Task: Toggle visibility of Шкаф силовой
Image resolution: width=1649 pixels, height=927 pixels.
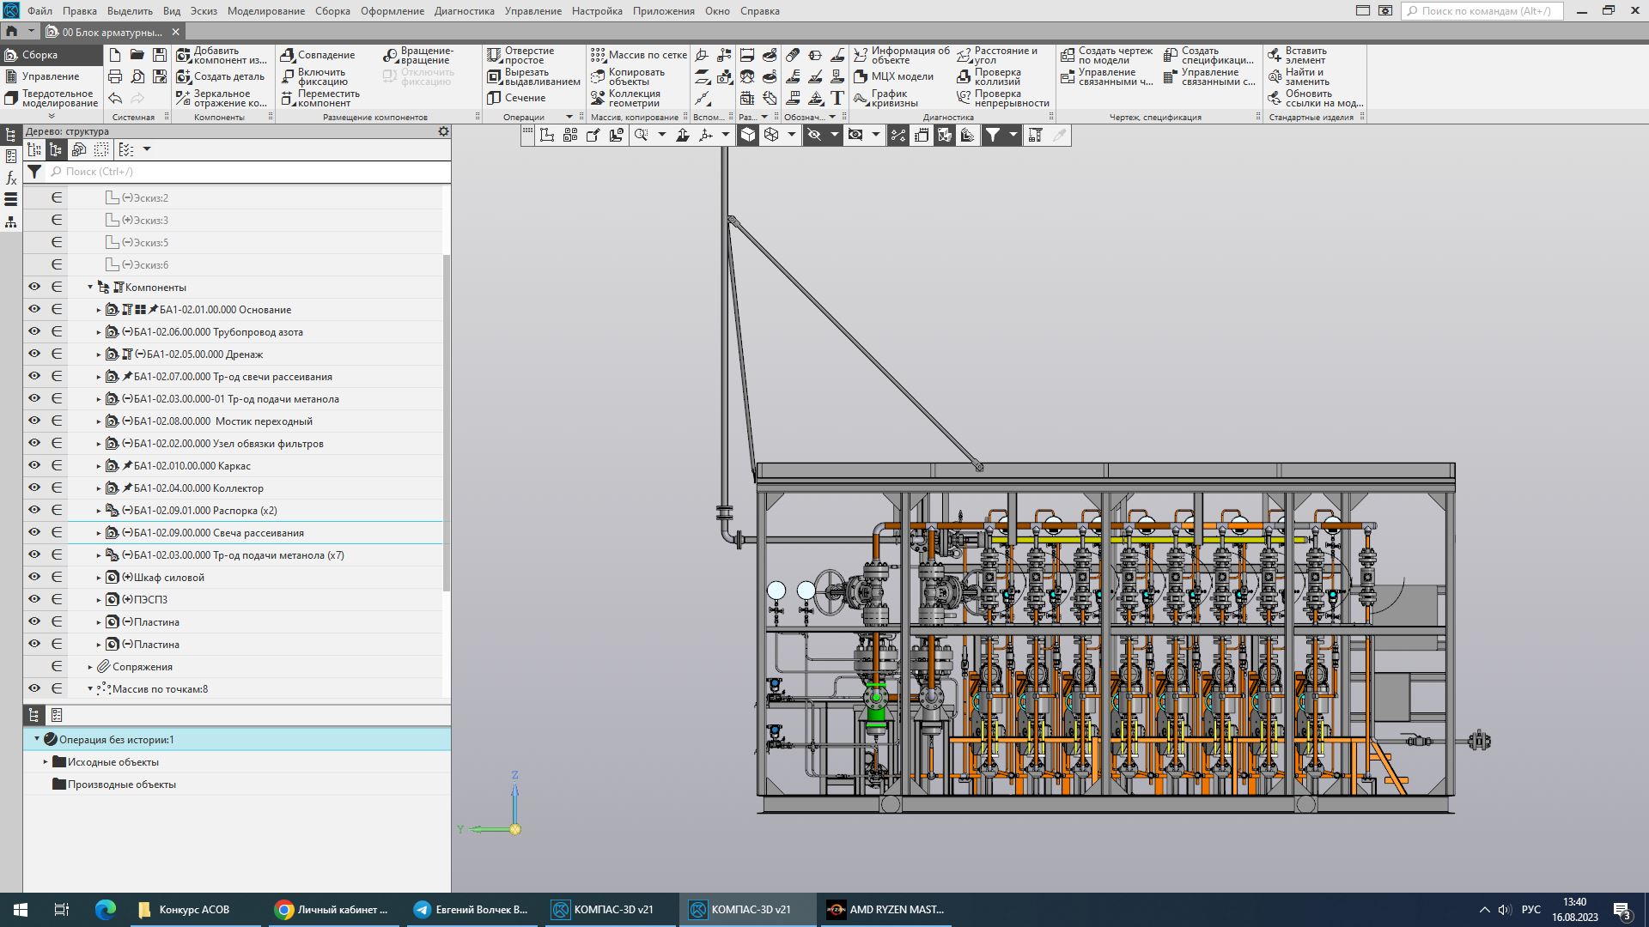Action: tap(34, 577)
